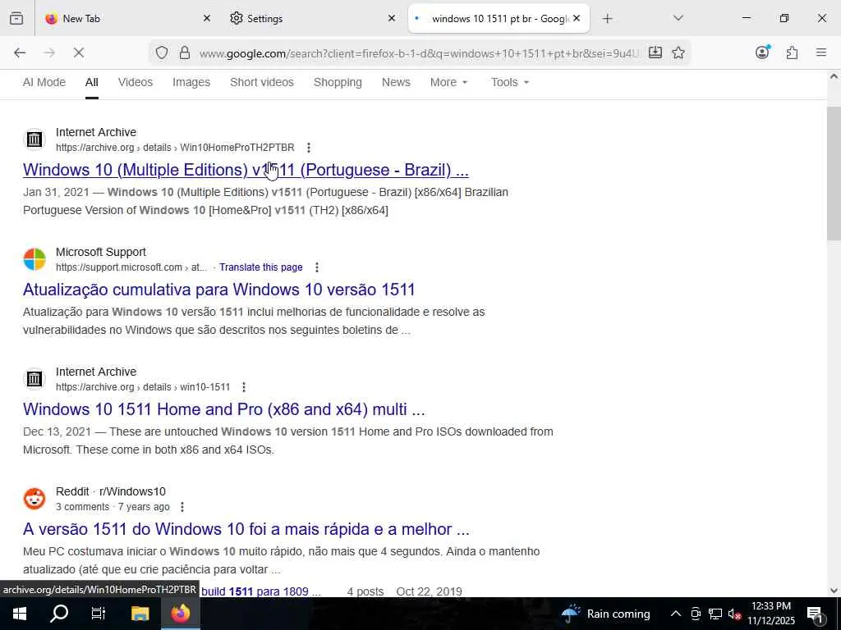Open options for Reddit result
This screenshot has height=630, width=841.
[182, 507]
